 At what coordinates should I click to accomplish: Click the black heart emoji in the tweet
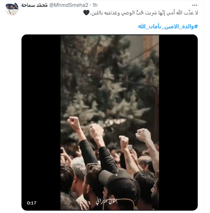pyautogui.click(x=86, y=13)
